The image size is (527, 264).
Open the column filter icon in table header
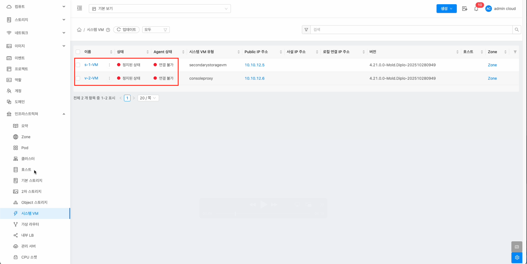(x=515, y=52)
